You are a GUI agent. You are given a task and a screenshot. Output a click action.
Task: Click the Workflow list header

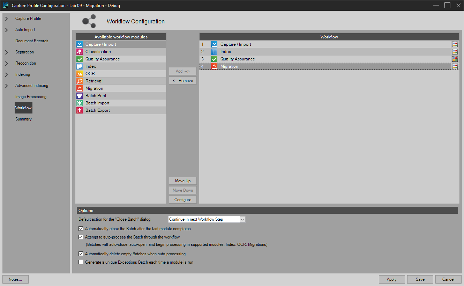[x=329, y=37]
